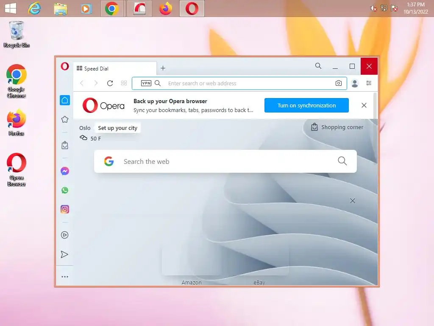The width and height of the screenshot is (434, 326).
Task: Click the magnifier in web search box
Action: tap(342, 161)
